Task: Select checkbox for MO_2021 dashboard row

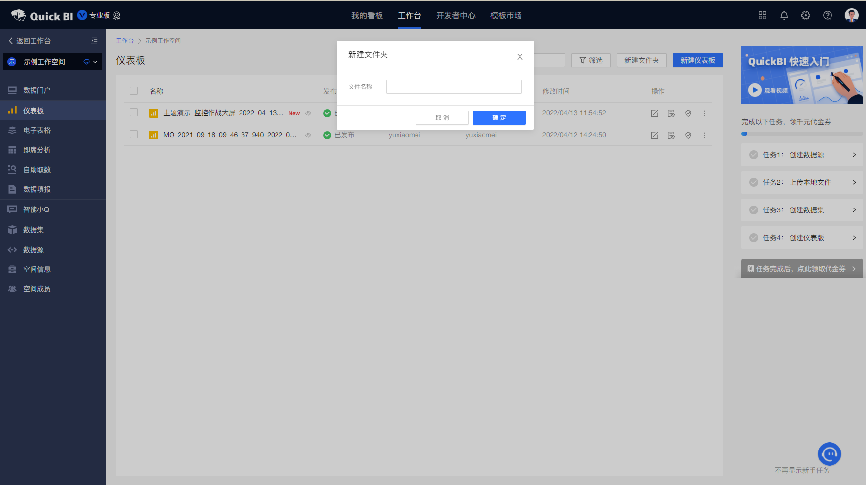Action: [134, 135]
